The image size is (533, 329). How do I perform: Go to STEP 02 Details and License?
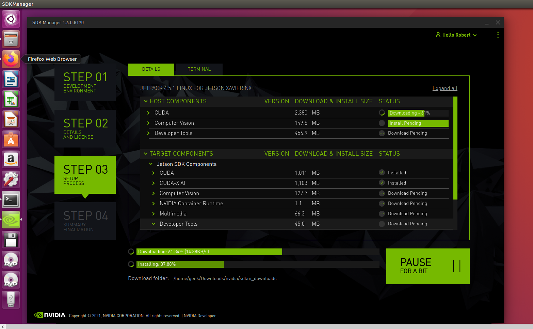click(85, 128)
